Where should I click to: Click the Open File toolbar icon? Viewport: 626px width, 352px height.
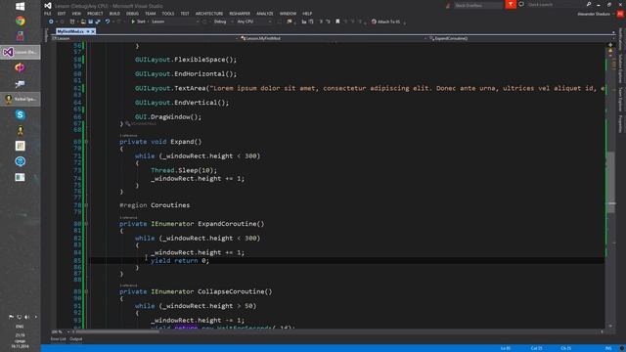(83, 22)
